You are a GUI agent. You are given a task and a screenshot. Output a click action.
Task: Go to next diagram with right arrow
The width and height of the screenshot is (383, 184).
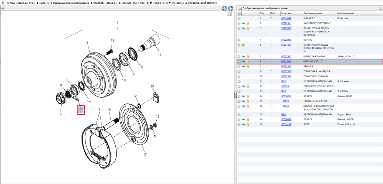[x=230, y=8]
